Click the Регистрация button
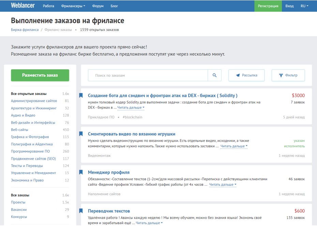This screenshot has height=226, width=317. click(268, 6)
